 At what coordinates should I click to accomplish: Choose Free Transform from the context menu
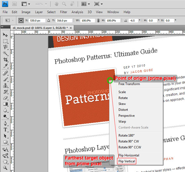[x=129, y=84]
